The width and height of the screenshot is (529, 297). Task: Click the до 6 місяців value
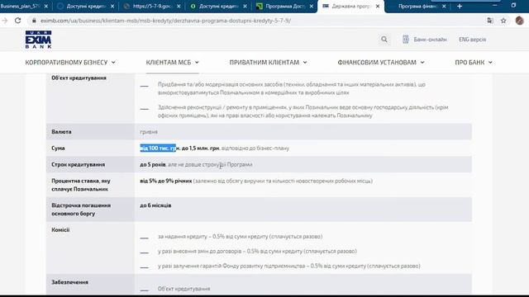pyautogui.click(x=155, y=205)
